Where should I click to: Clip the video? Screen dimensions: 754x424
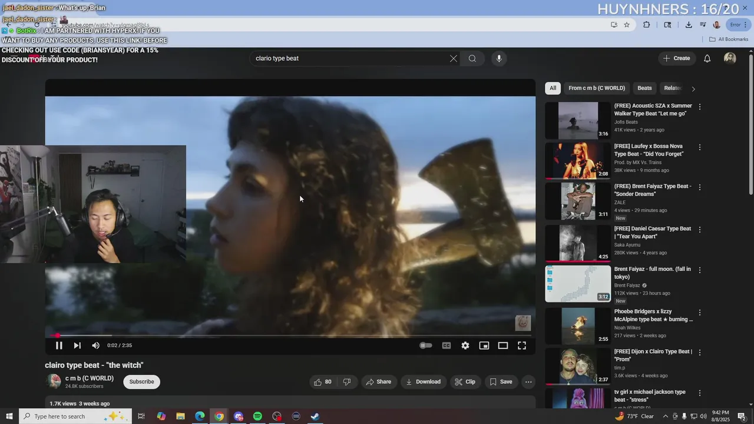465,382
